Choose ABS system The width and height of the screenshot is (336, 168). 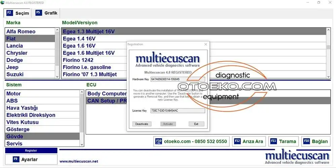pyautogui.click(x=42, y=101)
